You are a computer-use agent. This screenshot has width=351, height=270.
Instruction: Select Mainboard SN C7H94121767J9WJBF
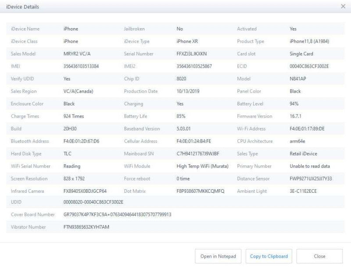click(198, 154)
